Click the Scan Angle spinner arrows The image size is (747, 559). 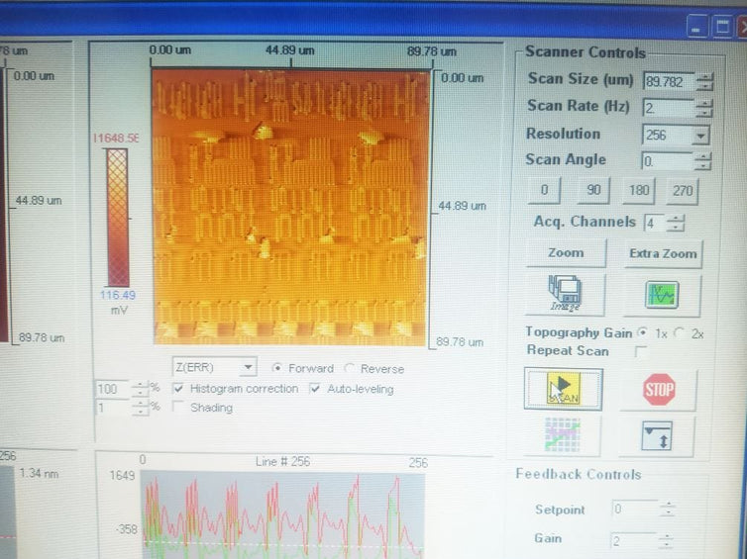coord(702,161)
